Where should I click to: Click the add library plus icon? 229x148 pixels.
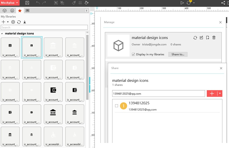click(3, 22)
